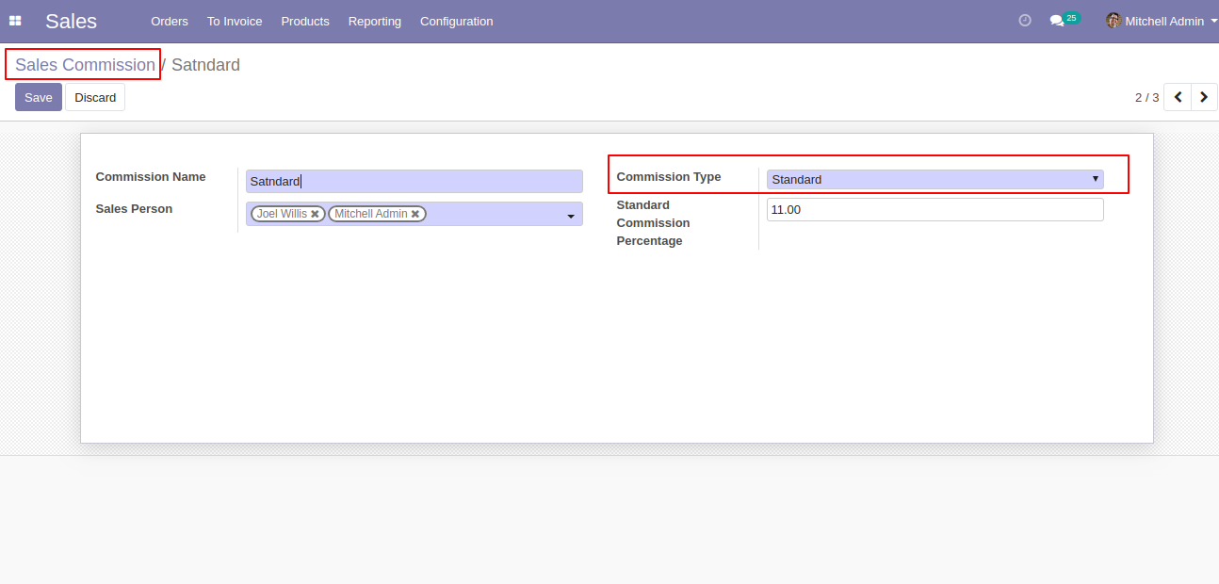Image resolution: width=1219 pixels, height=584 pixels.
Task: Click Mitchell Admin's avatar picture
Action: [1113, 21]
